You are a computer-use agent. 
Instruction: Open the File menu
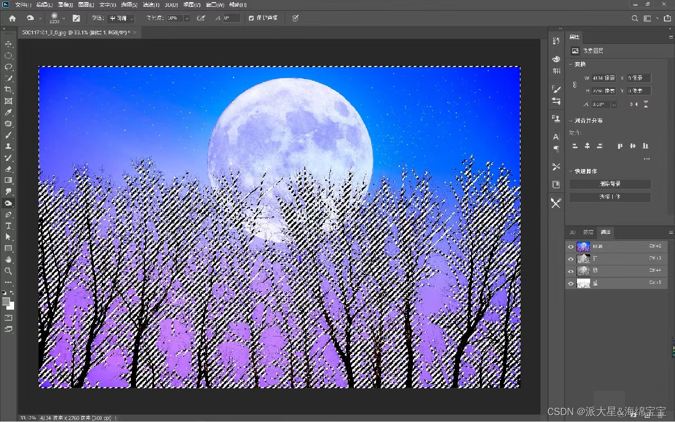(x=23, y=5)
